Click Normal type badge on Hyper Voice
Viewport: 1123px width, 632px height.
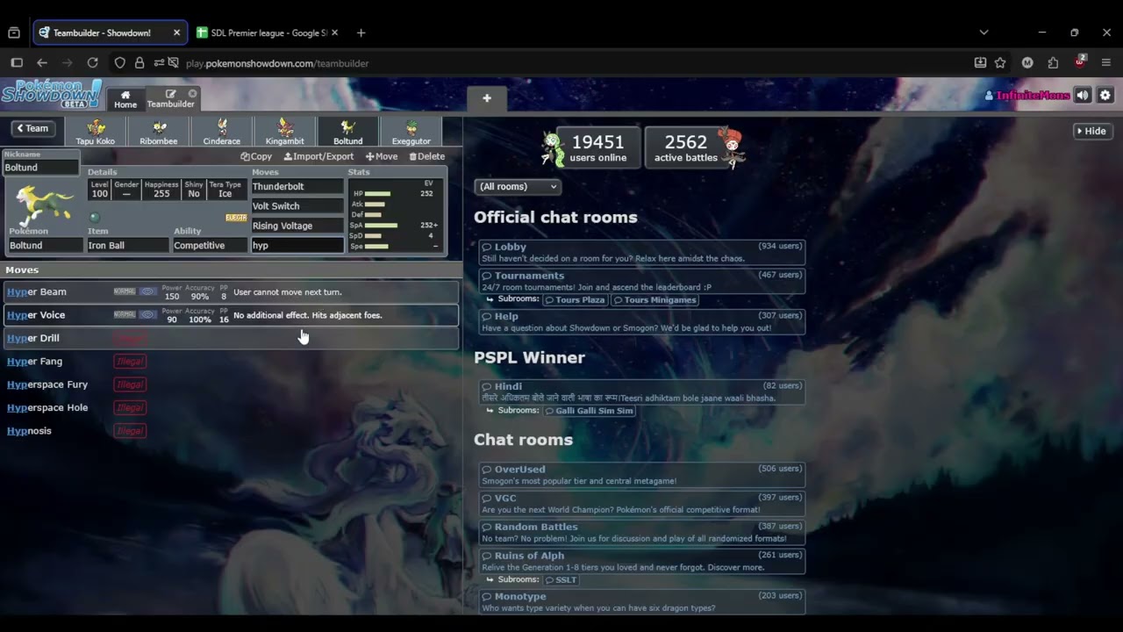125,314
